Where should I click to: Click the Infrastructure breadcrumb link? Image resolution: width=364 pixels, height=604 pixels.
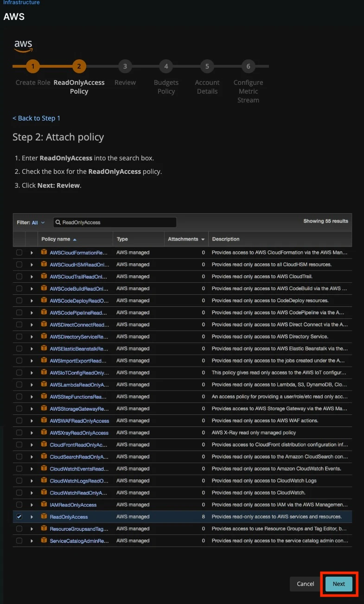[21, 3]
